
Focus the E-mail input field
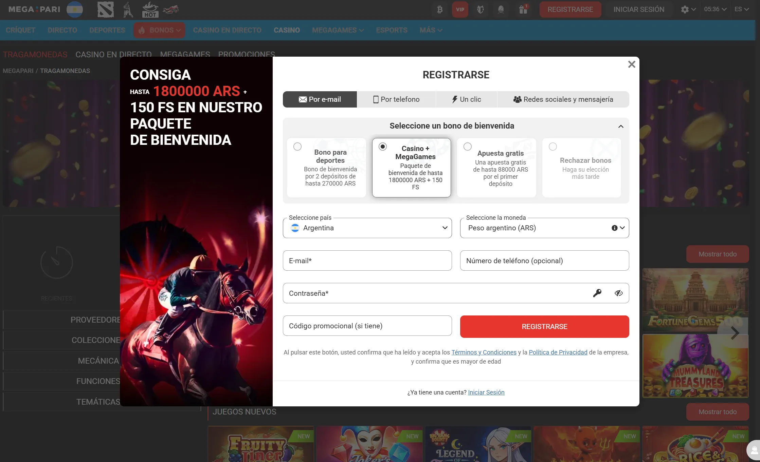tap(367, 261)
